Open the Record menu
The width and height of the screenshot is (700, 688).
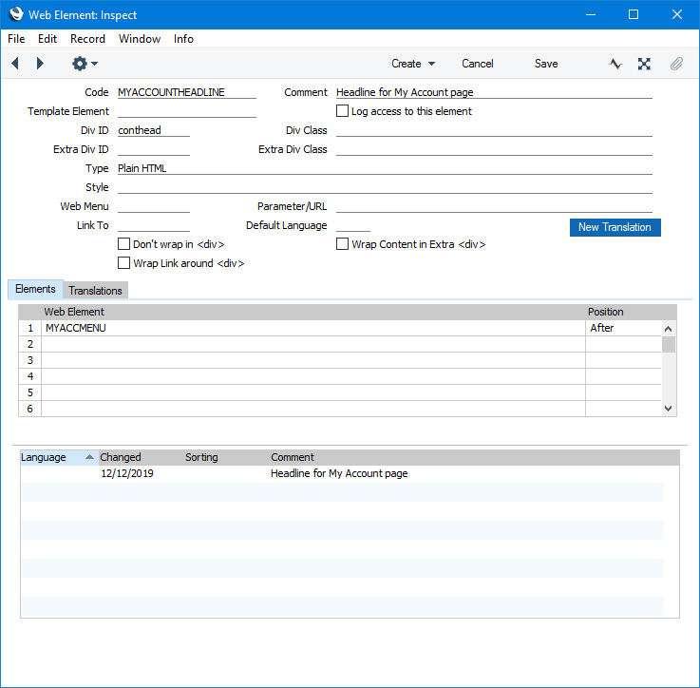click(87, 39)
